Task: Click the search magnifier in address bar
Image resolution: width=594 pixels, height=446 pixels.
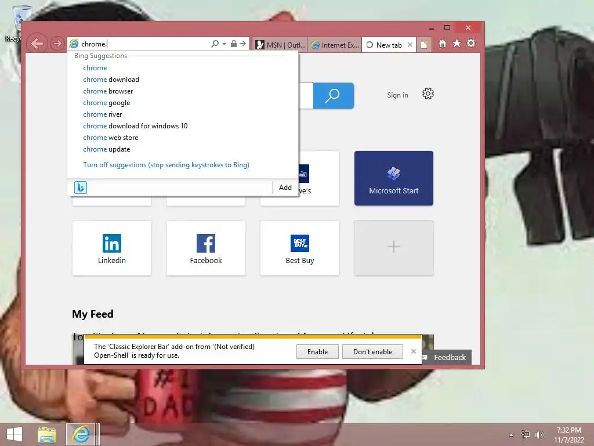Action: [215, 44]
